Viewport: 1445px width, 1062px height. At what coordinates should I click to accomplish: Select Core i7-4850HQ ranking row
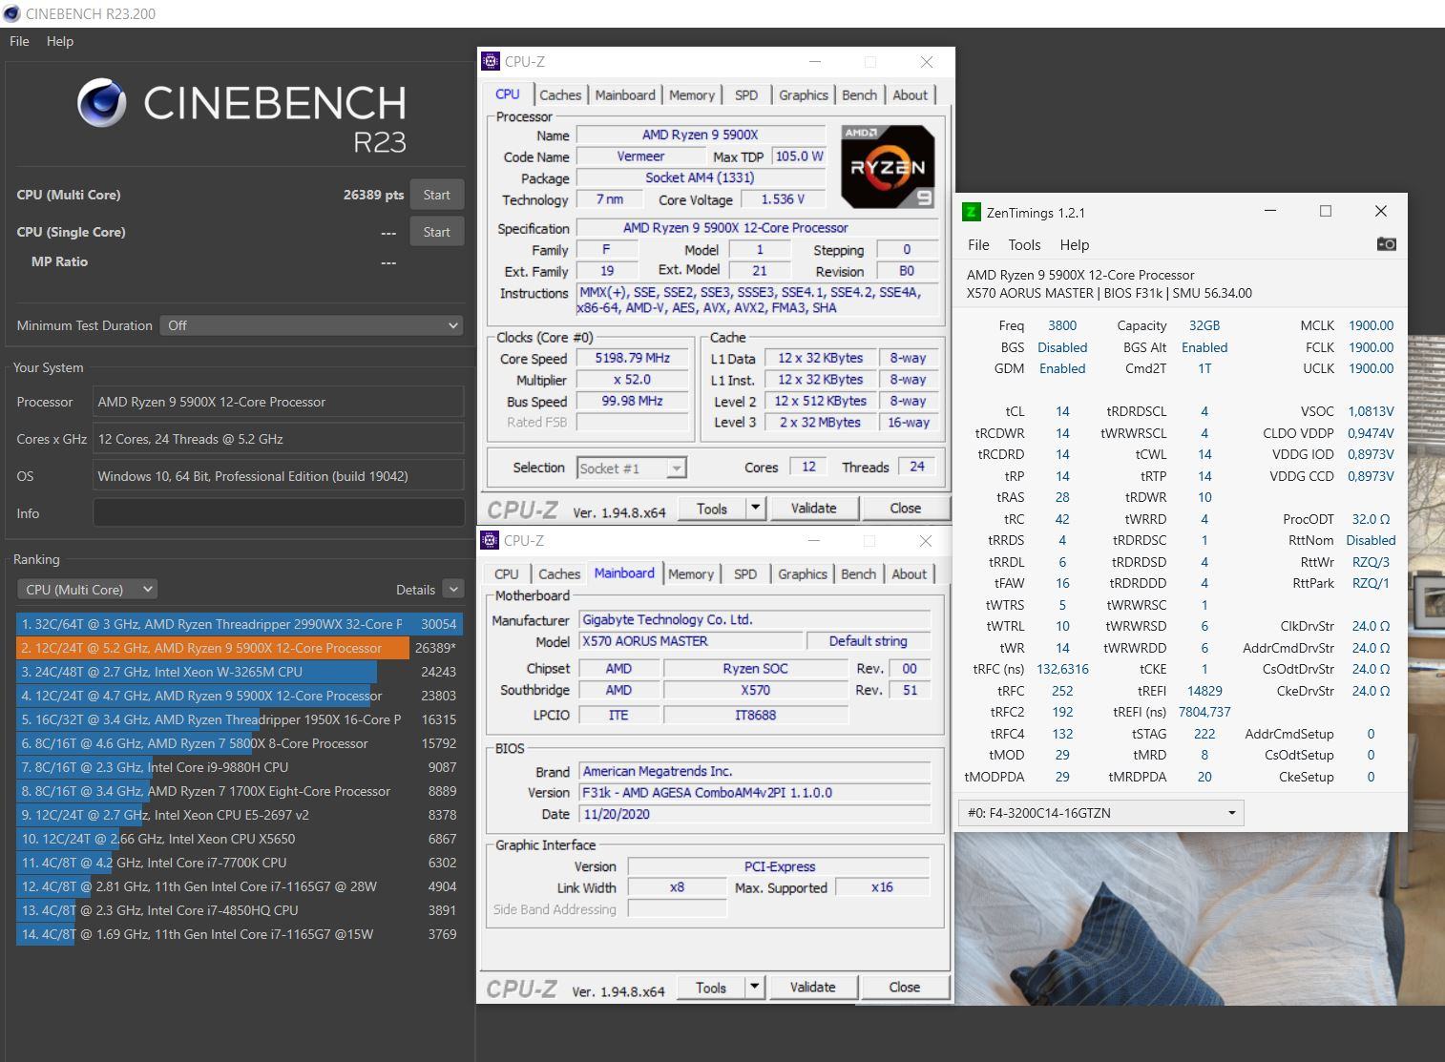[240, 910]
